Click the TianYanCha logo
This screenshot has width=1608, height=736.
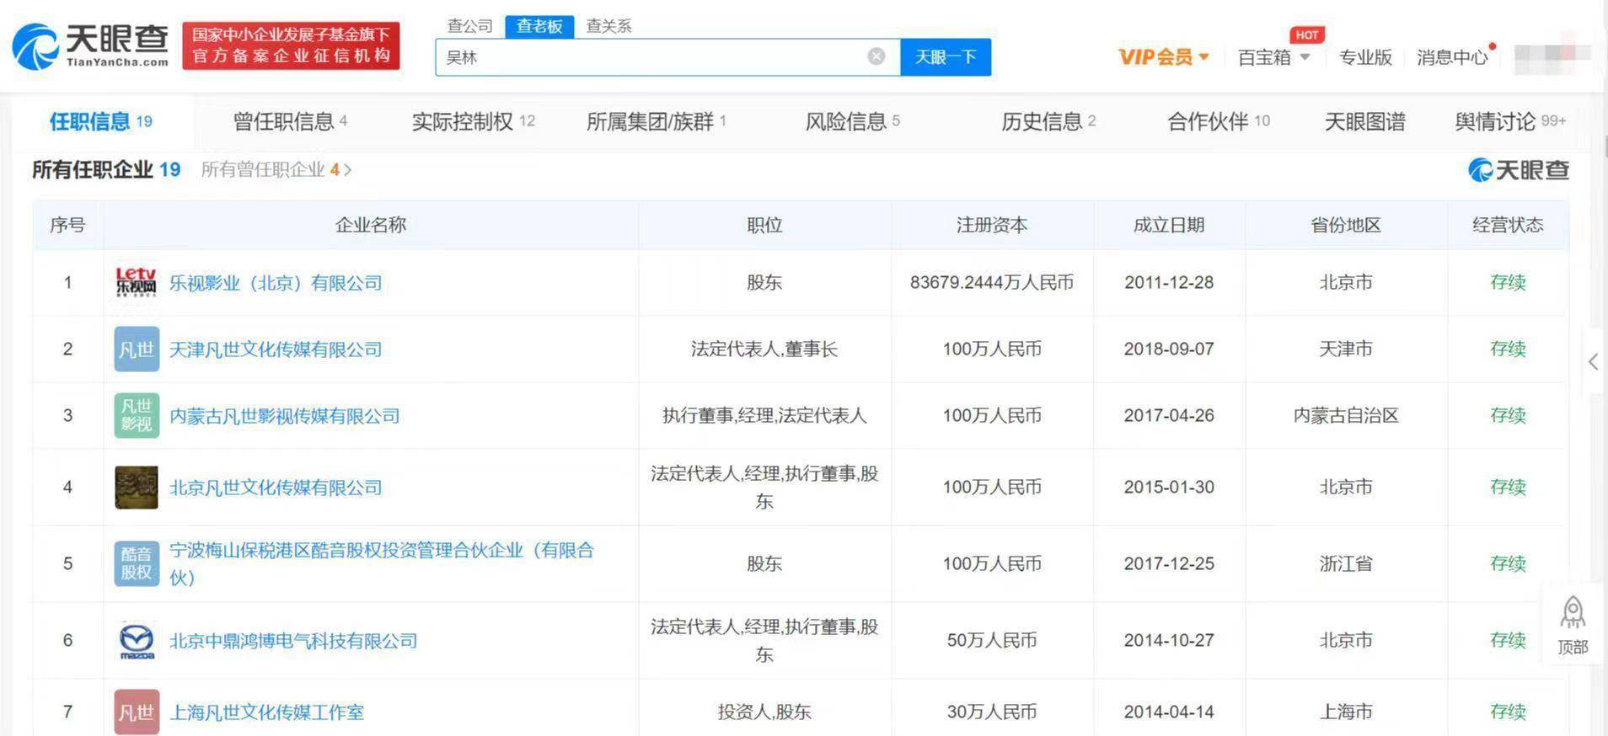coord(90,45)
